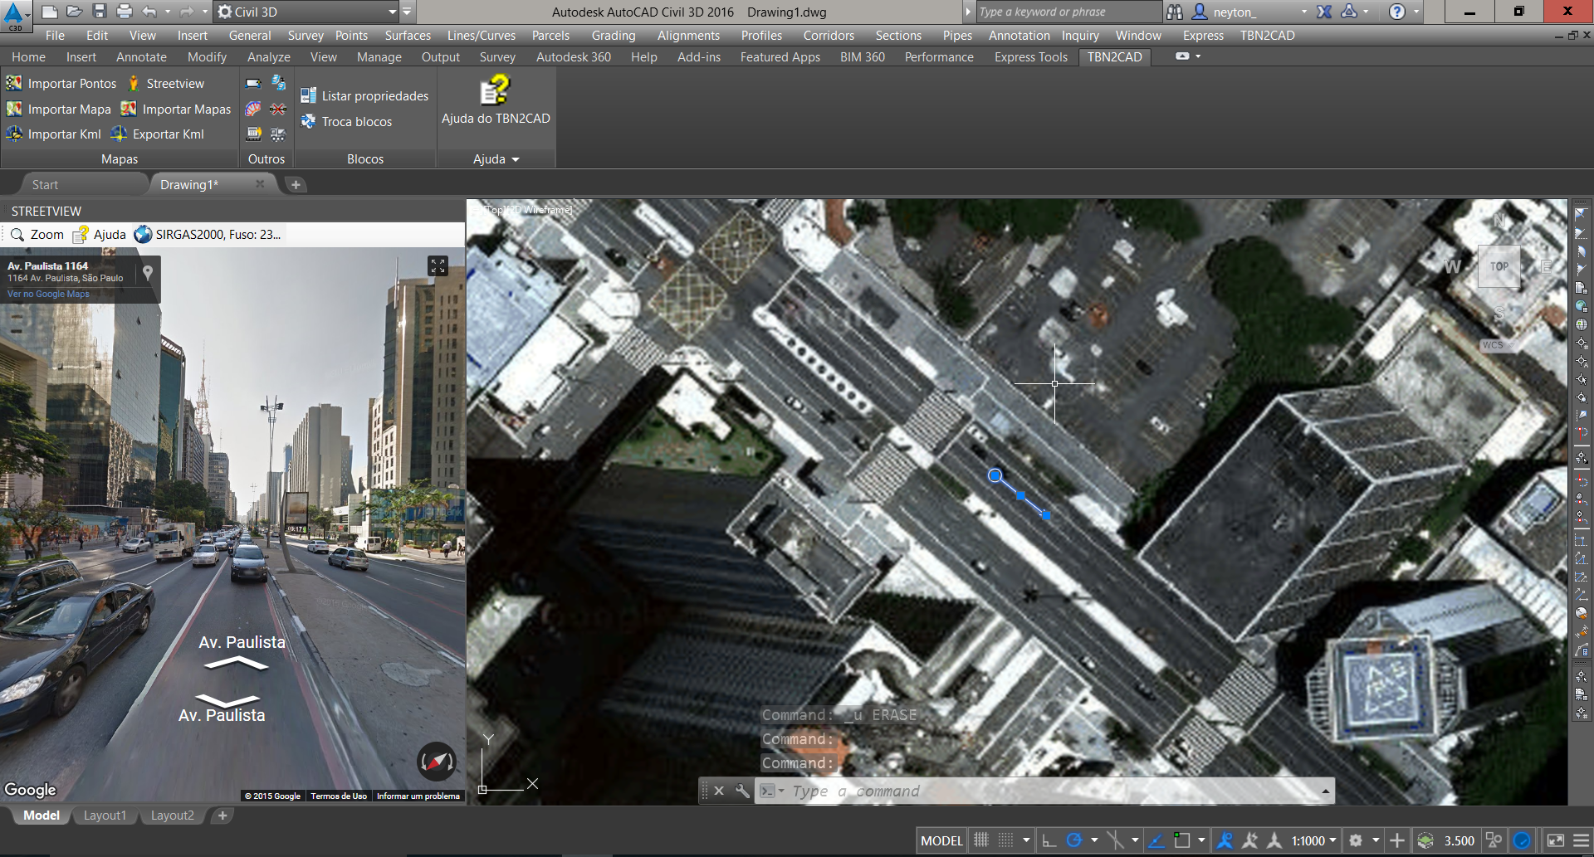Click the SIRGAS2000 coordinate system button
The height and width of the screenshot is (857, 1594).
coord(208,235)
